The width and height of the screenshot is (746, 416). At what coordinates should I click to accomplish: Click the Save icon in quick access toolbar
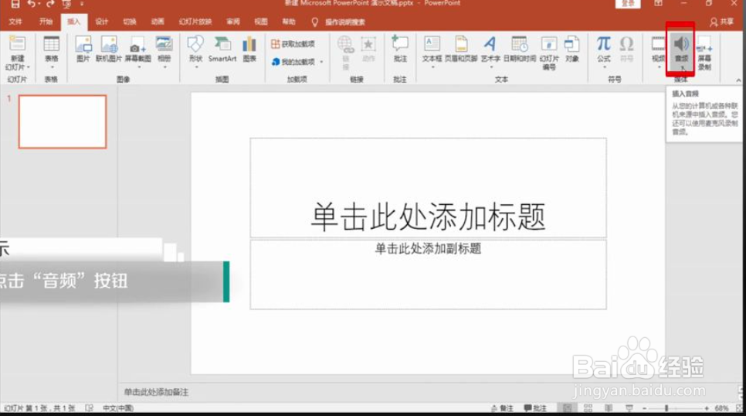[x=15, y=4]
